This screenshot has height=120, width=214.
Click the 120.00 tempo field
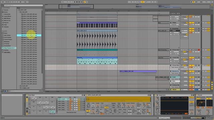tap(7, 2)
